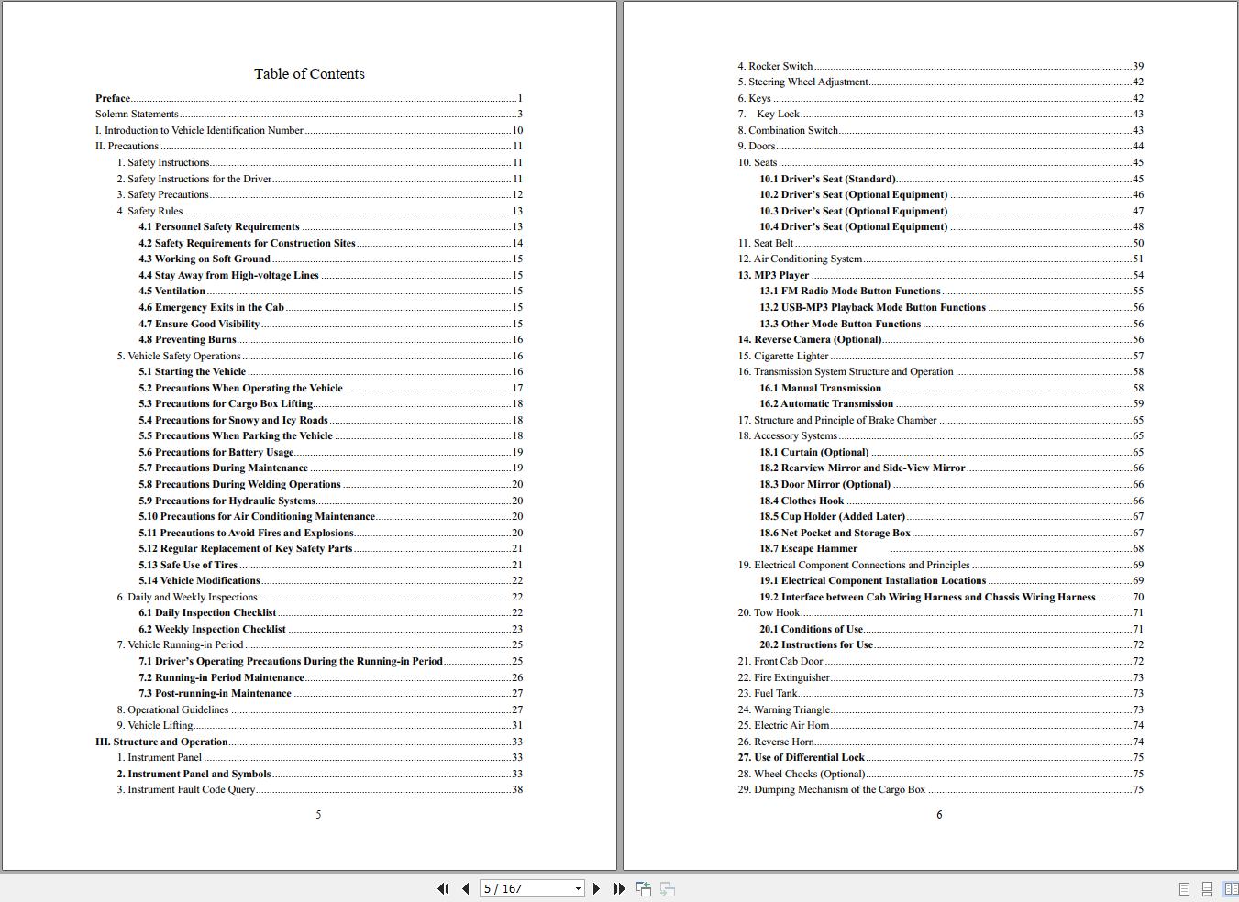Viewport: 1239px width, 902px height.
Task: Open 18.7 Escape Hammer section
Action: [x=809, y=548]
